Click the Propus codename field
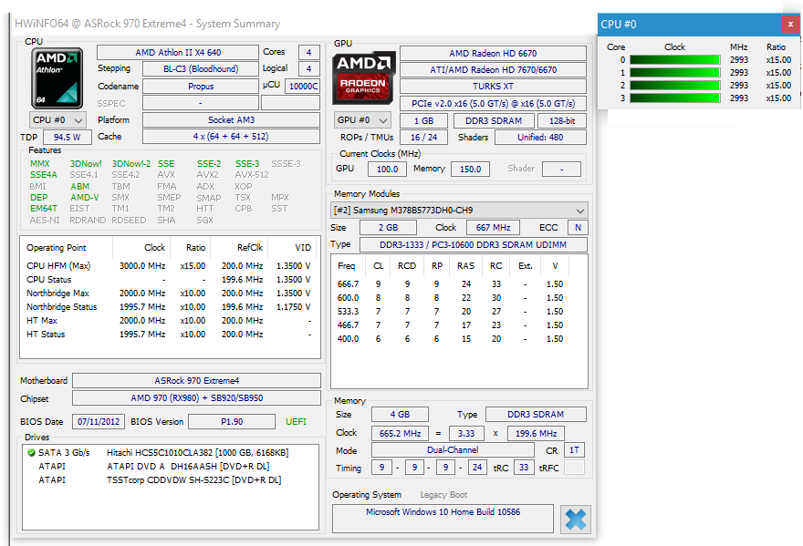 [201, 87]
